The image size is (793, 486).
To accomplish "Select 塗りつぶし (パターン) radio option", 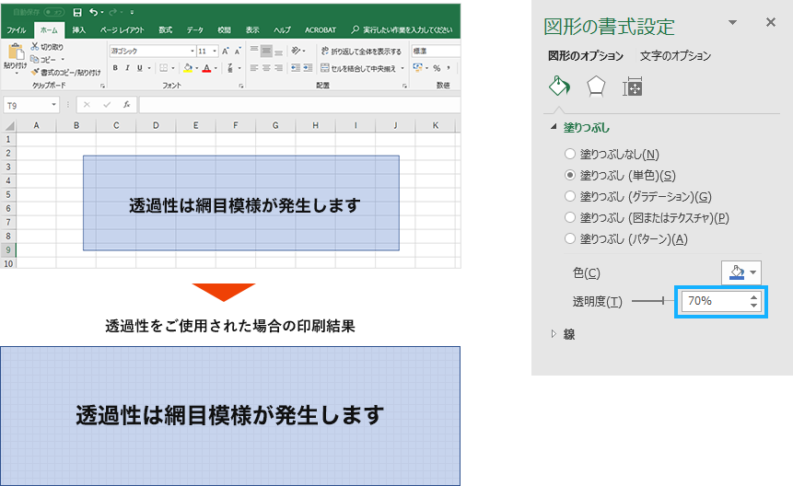I will pyautogui.click(x=570, y=239).
